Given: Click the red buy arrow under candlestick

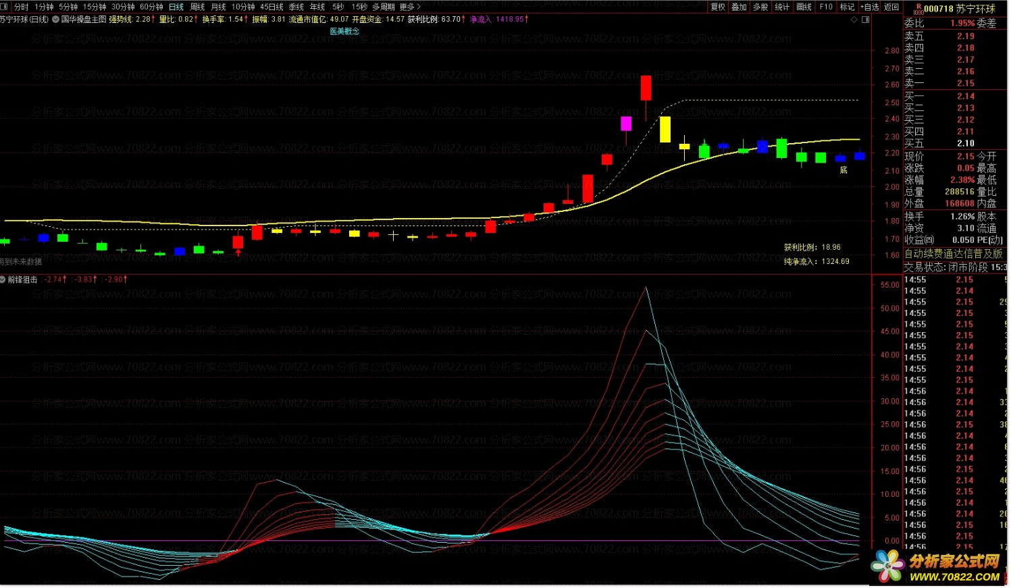Looking at the screenshot, I should 238,253.
